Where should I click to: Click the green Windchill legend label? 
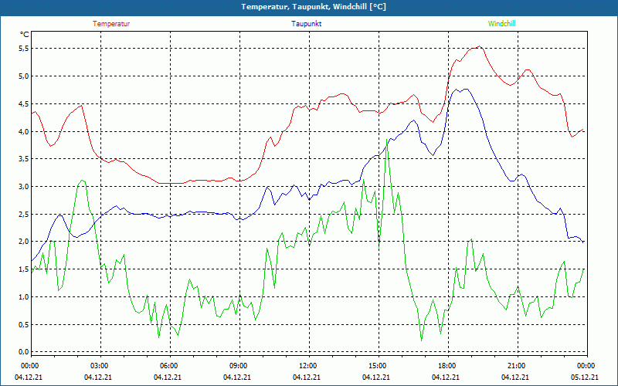501,24
